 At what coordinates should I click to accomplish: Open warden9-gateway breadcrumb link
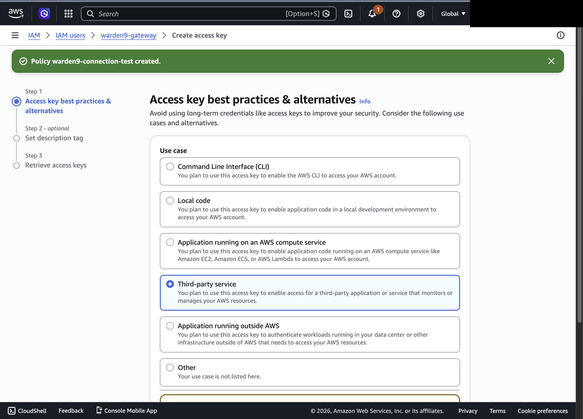pyautogui.click(x=129, y=35)
